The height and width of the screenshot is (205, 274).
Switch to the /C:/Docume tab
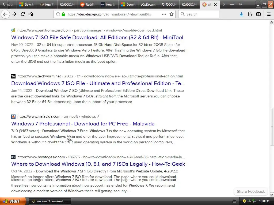click(149, 4)
